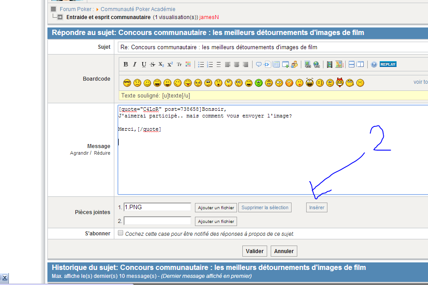Click the vertical split layout icon

[360, 64]
